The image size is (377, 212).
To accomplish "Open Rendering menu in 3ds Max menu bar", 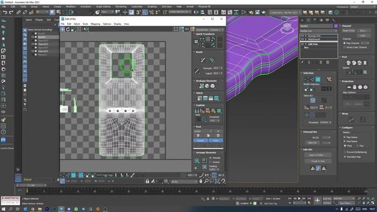I will pos(121,6).
